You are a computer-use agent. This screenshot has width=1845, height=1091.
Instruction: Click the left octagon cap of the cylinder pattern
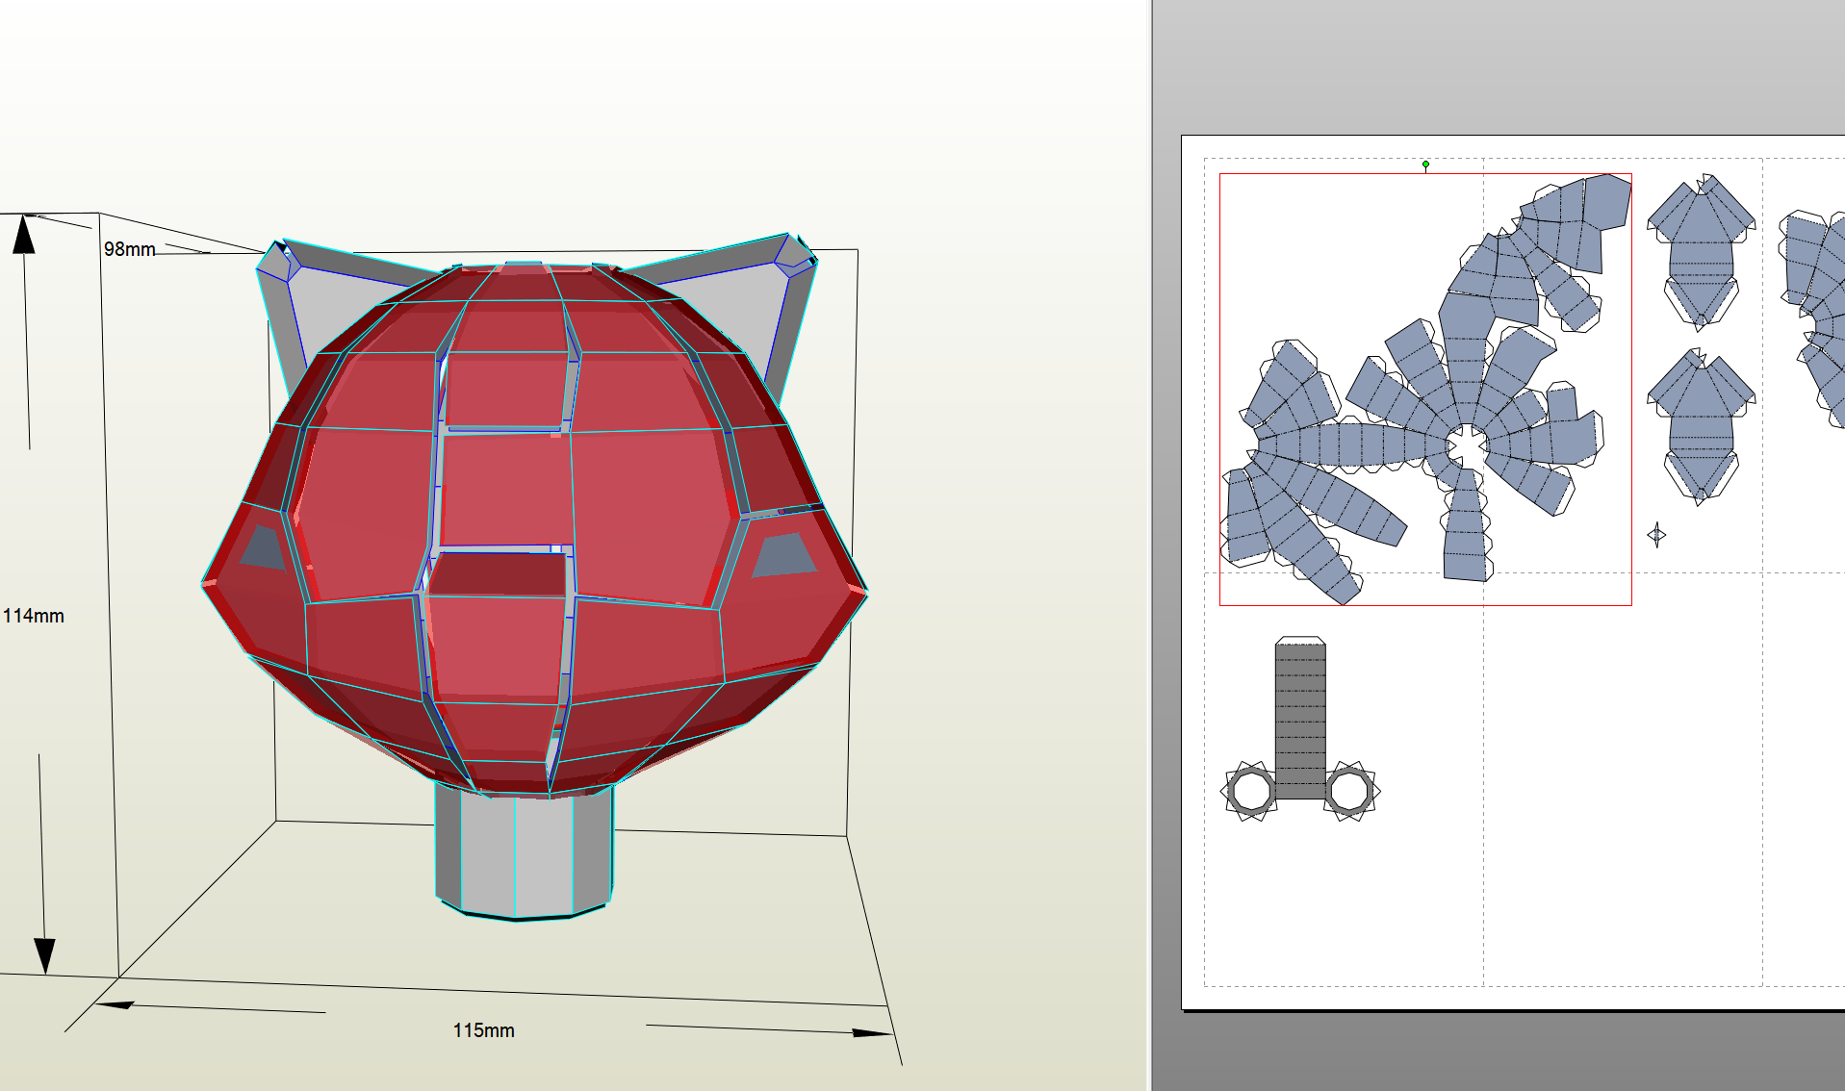[1251, 791]
